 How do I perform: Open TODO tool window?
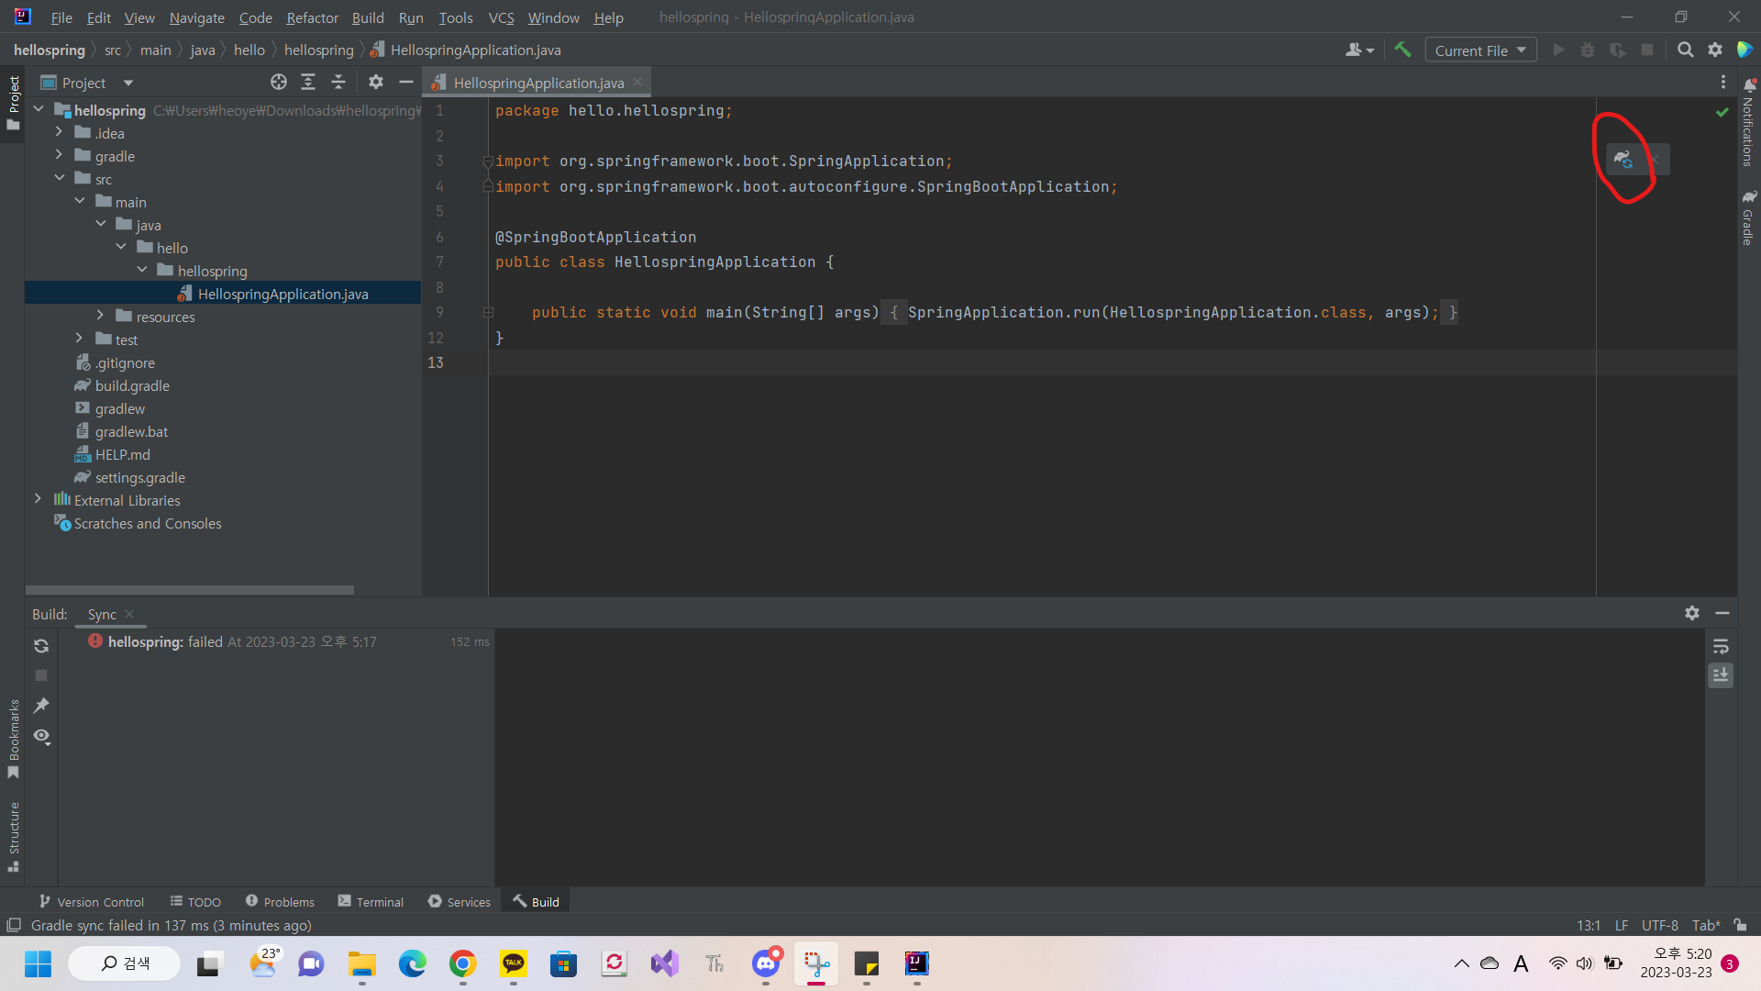point(195,902)
